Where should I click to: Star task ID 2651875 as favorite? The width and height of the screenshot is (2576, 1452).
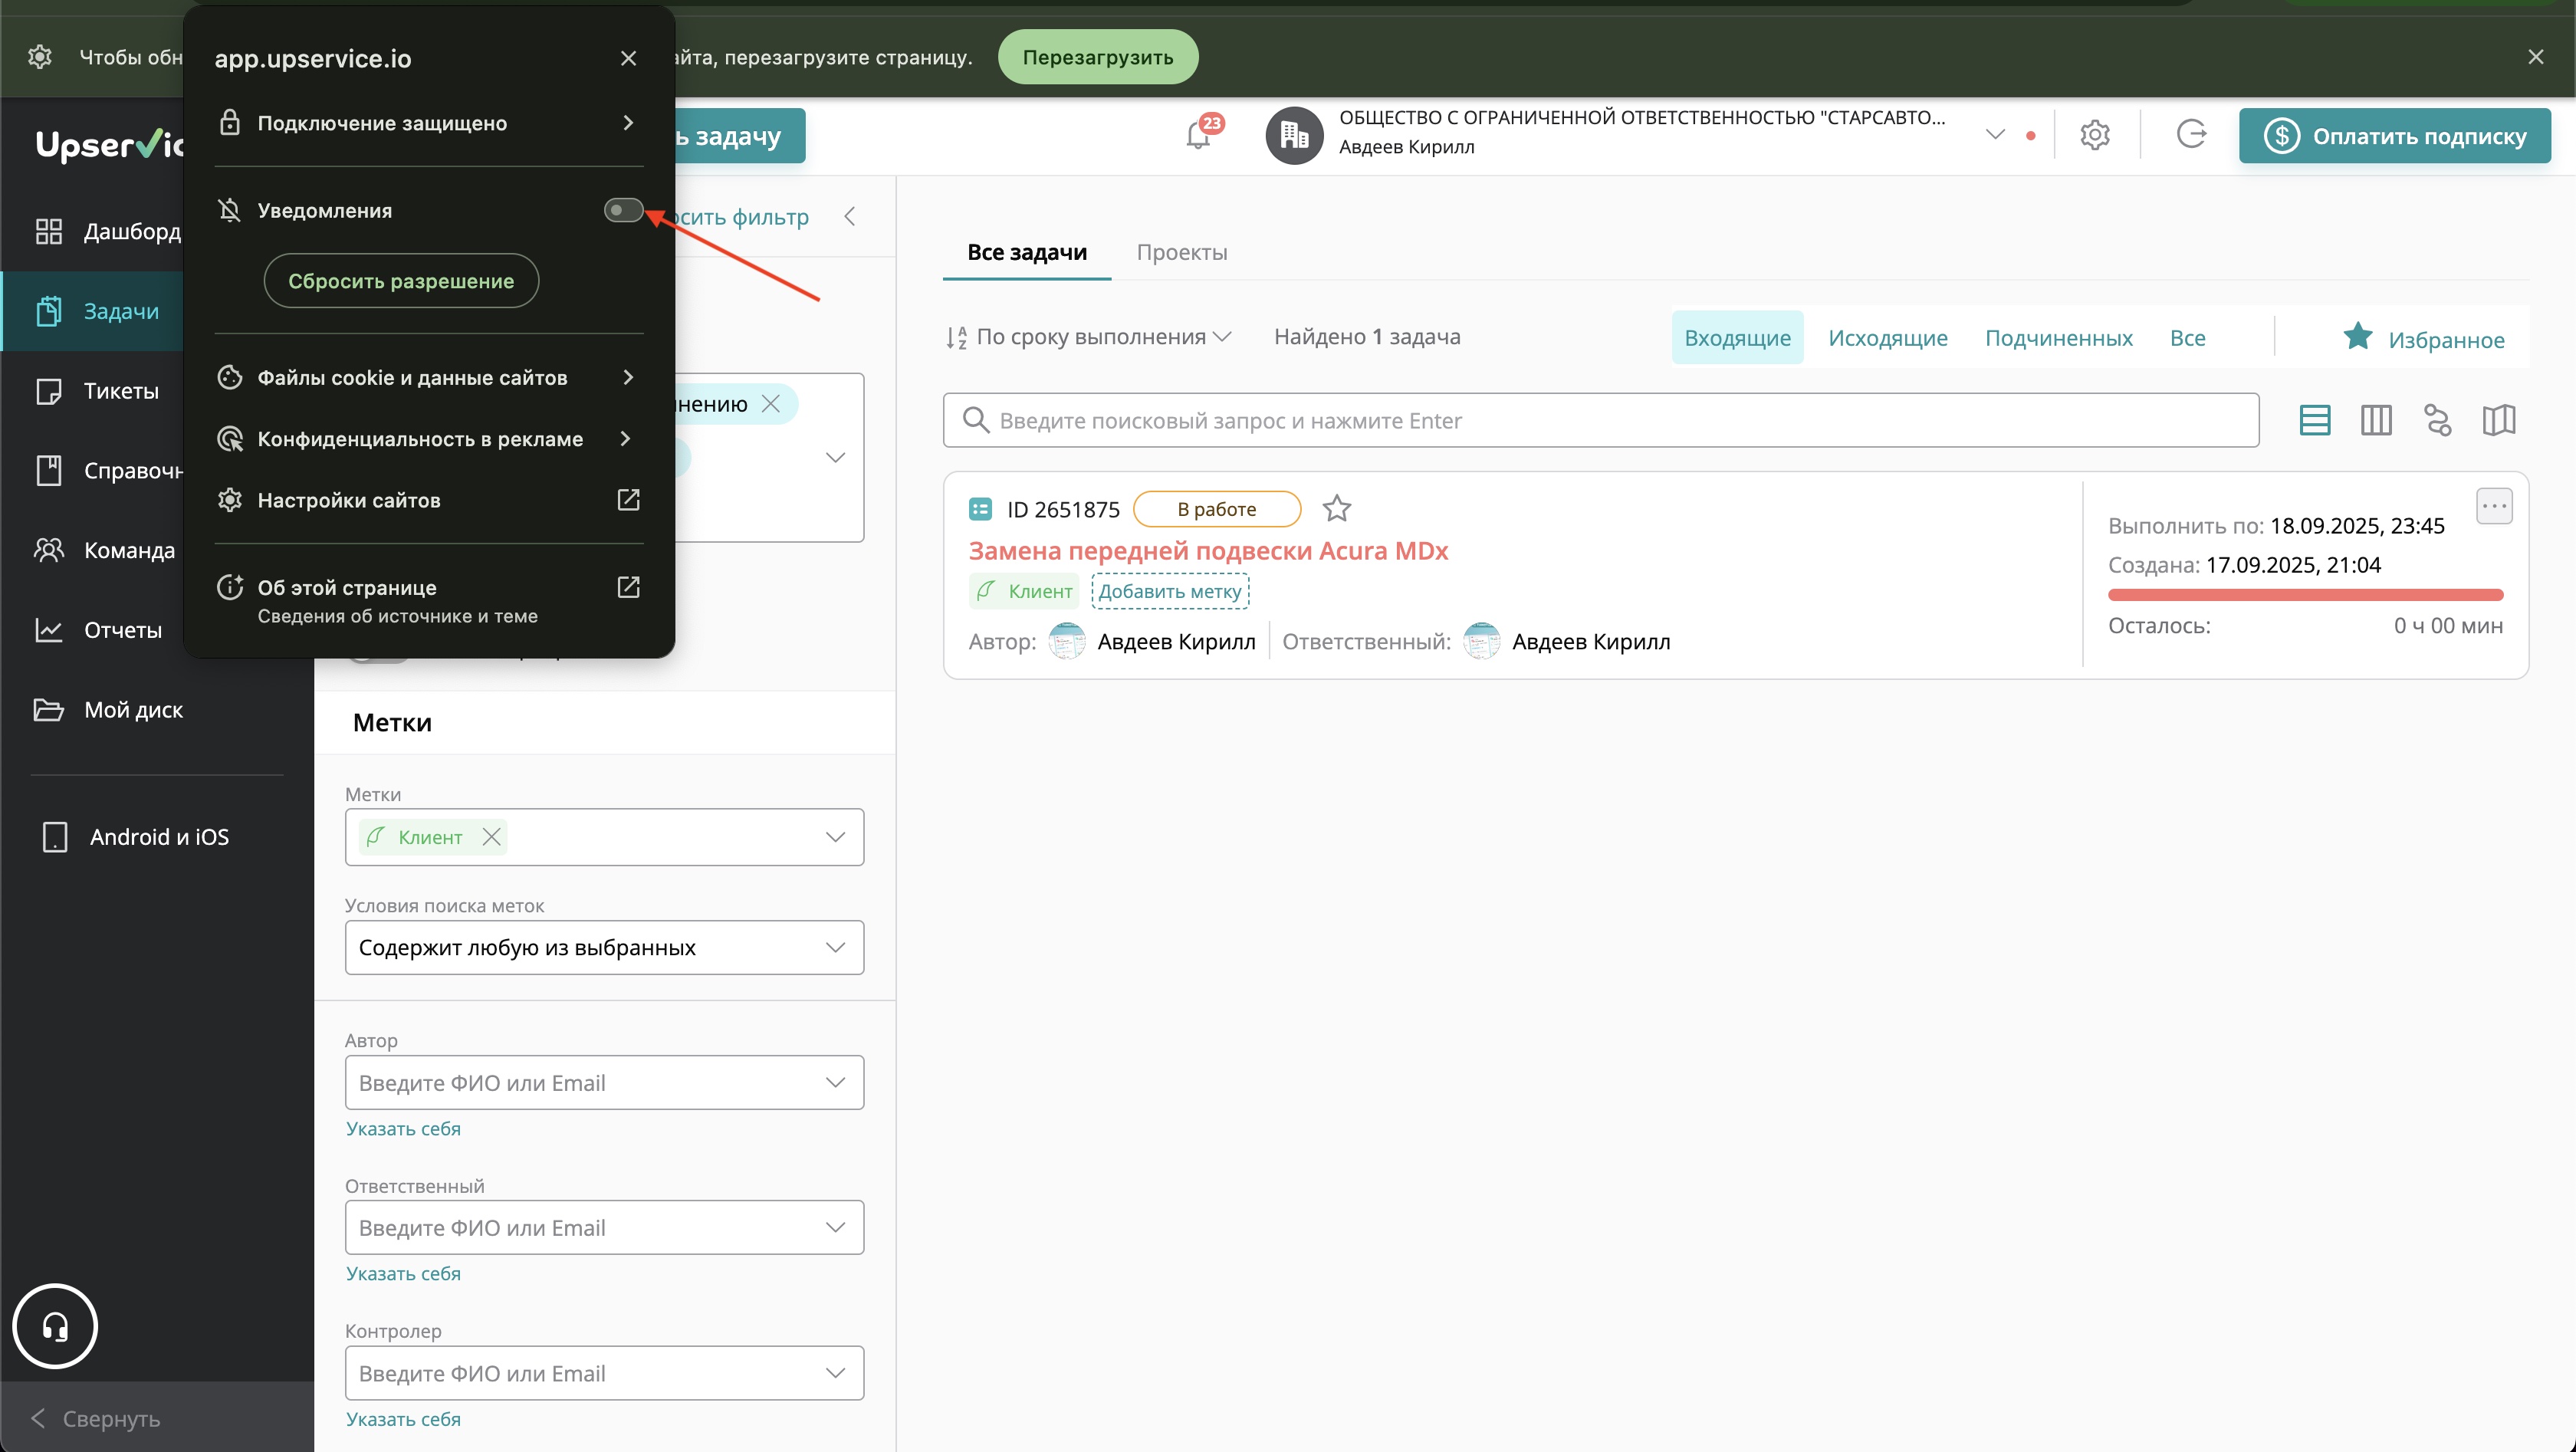tap(1336, 509)
